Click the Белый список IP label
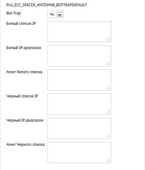145x170 pixels. [x=21, y=24]
